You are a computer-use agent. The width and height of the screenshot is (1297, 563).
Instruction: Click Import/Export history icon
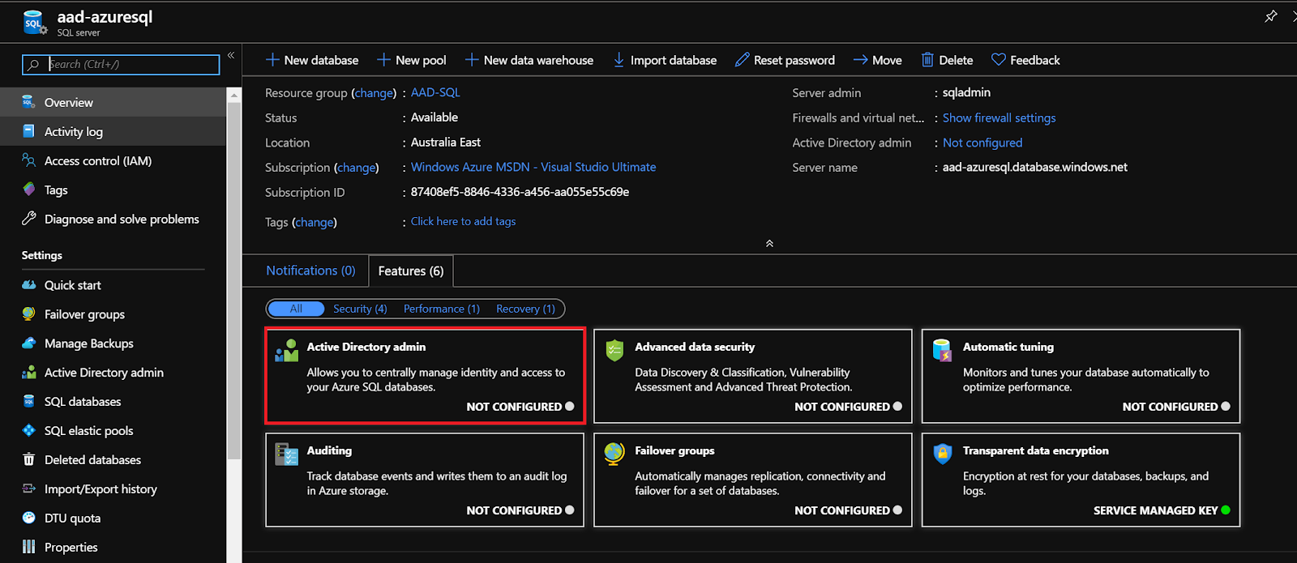(28, 489)
